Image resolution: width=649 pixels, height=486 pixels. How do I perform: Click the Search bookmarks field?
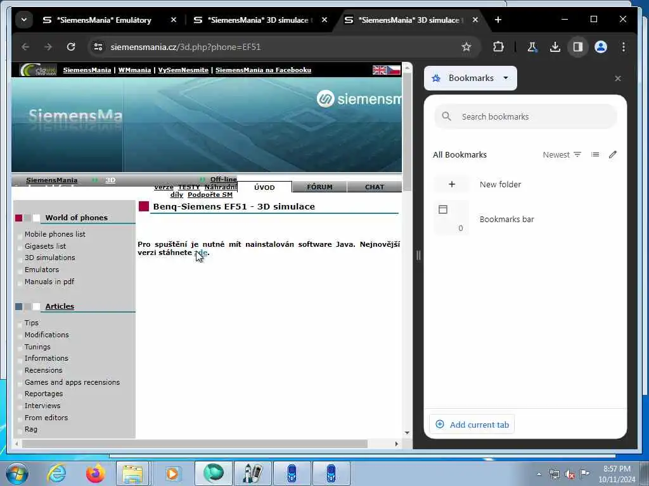525,117
